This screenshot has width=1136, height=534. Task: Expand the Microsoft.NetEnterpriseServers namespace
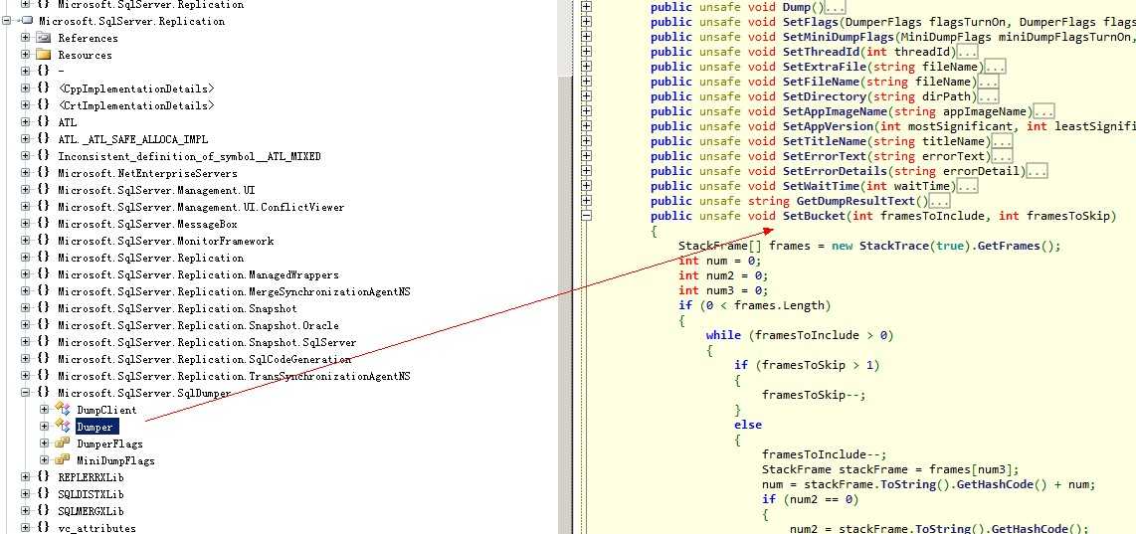pyautogui.click(x=25, y=173)
